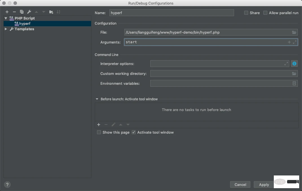Click interpreter options info icon
This screenshot has height=191, width=302.
294,64
